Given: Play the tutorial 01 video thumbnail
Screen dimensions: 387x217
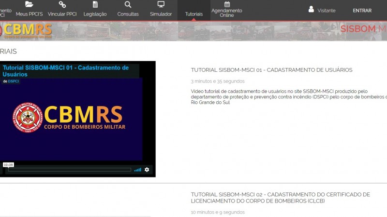Looking at the screenshot, I should coord(71,119).
